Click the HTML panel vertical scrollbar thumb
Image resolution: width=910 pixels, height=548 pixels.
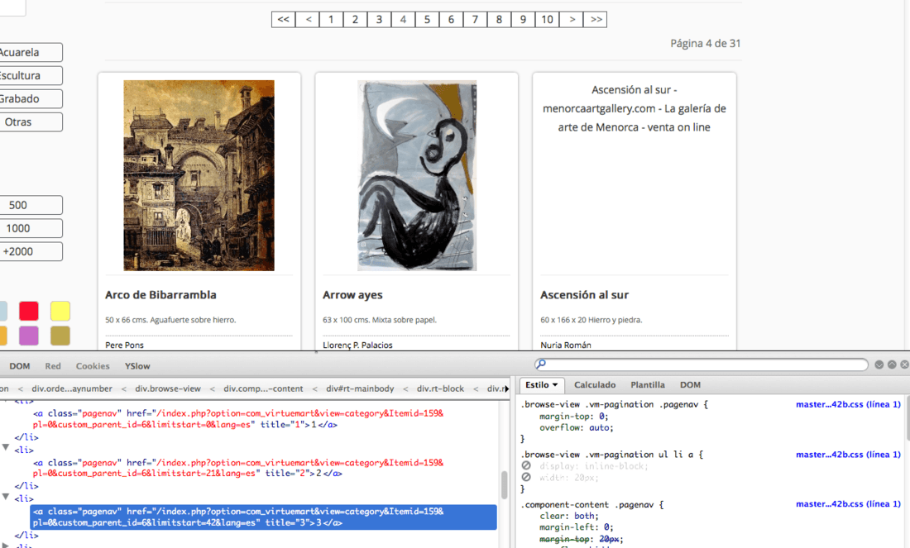[505, 484]
